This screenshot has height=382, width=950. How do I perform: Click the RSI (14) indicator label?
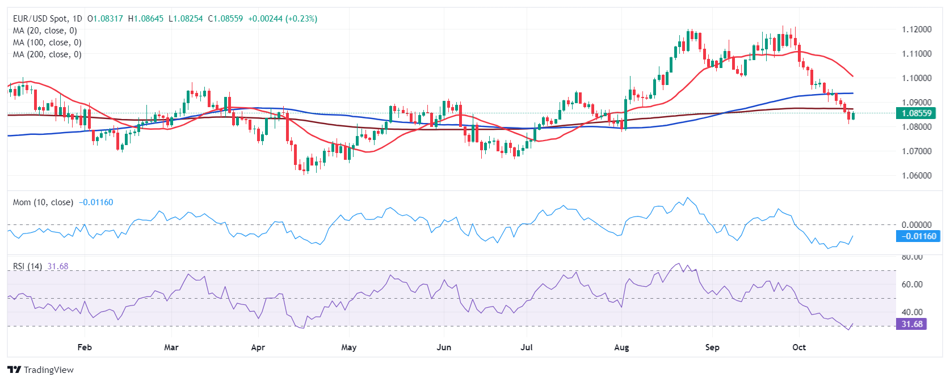(x=27, y=266)
